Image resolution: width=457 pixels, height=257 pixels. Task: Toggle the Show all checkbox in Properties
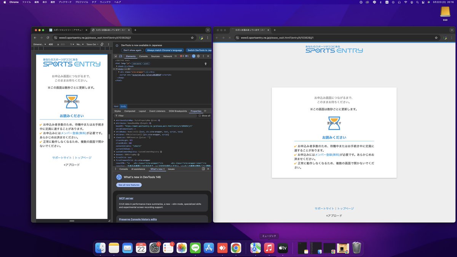coord(200,116)
